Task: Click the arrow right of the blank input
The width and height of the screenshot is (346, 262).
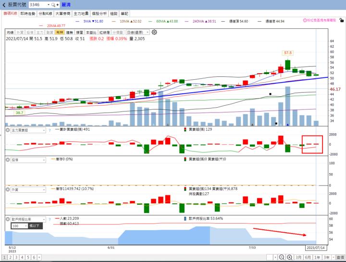Action: pyautogui.click(x=275, y=257)
